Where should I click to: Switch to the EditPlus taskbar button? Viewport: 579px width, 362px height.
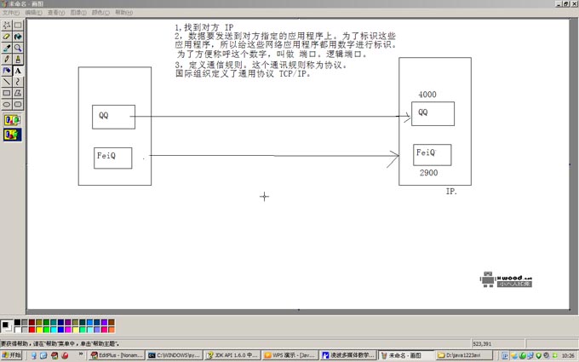point(117,355)
